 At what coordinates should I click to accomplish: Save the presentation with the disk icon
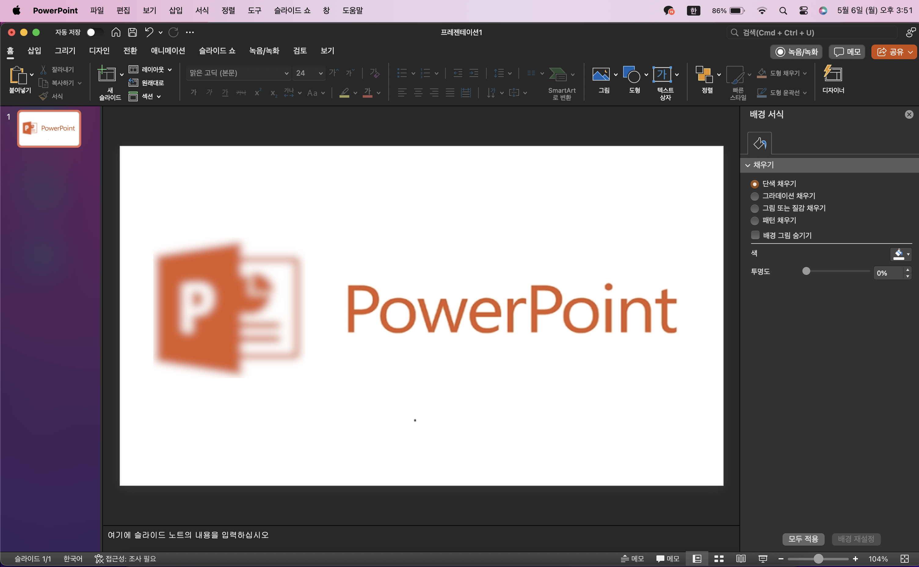click(133, 32)
